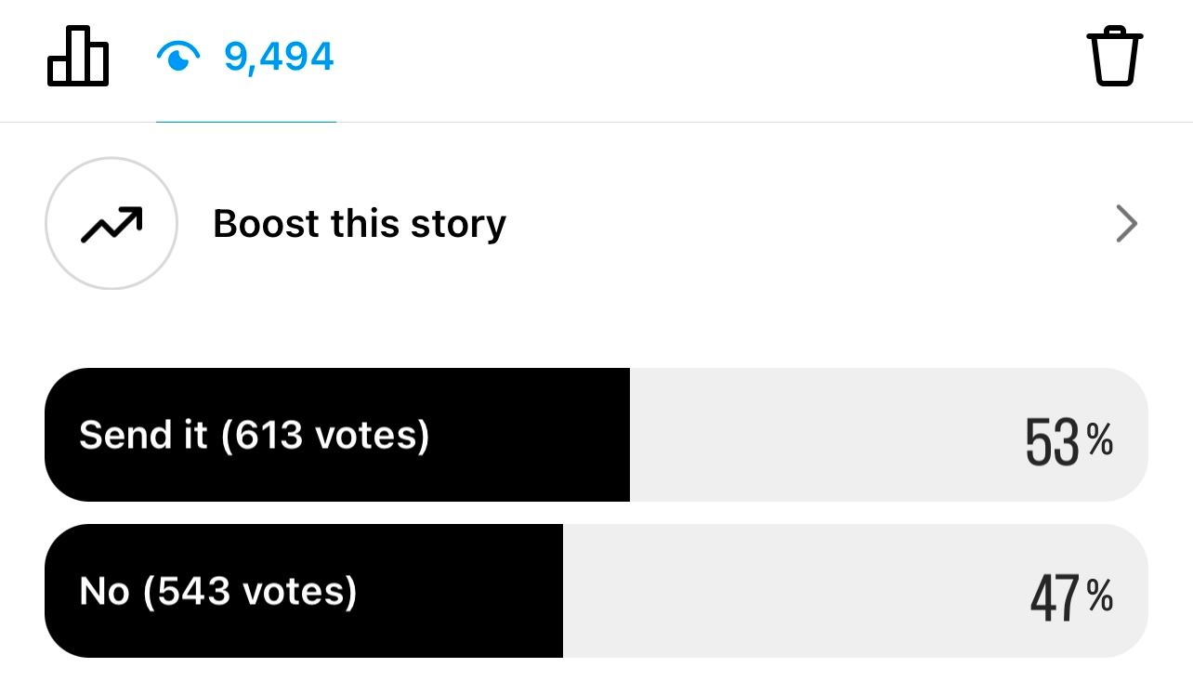1193x694 pixels.
Task: Select the 9,494 viewer count
Action: click(x=279, y=58)
